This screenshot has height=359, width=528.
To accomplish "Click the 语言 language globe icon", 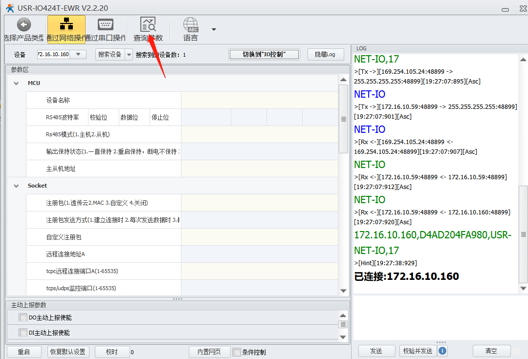I will tap(190, 25).
